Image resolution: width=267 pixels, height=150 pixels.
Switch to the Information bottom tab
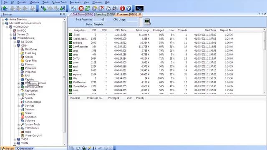[25, 148]
